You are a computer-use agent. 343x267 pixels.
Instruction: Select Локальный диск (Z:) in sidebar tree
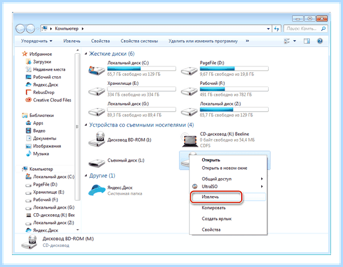(x=50, y=223)
